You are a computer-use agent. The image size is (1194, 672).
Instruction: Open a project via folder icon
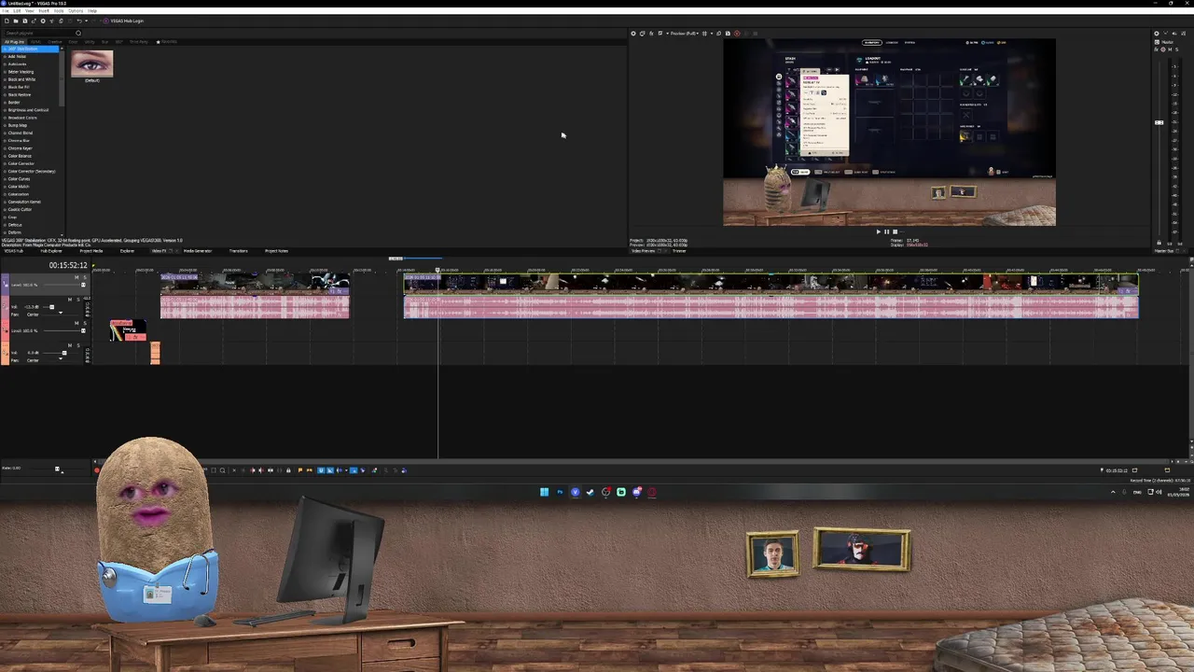pos(16,21)
